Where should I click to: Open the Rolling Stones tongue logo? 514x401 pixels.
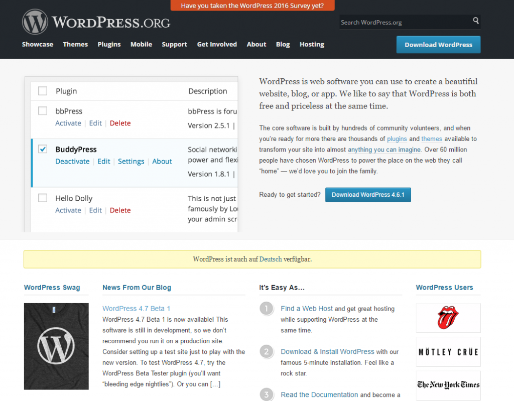448,318
